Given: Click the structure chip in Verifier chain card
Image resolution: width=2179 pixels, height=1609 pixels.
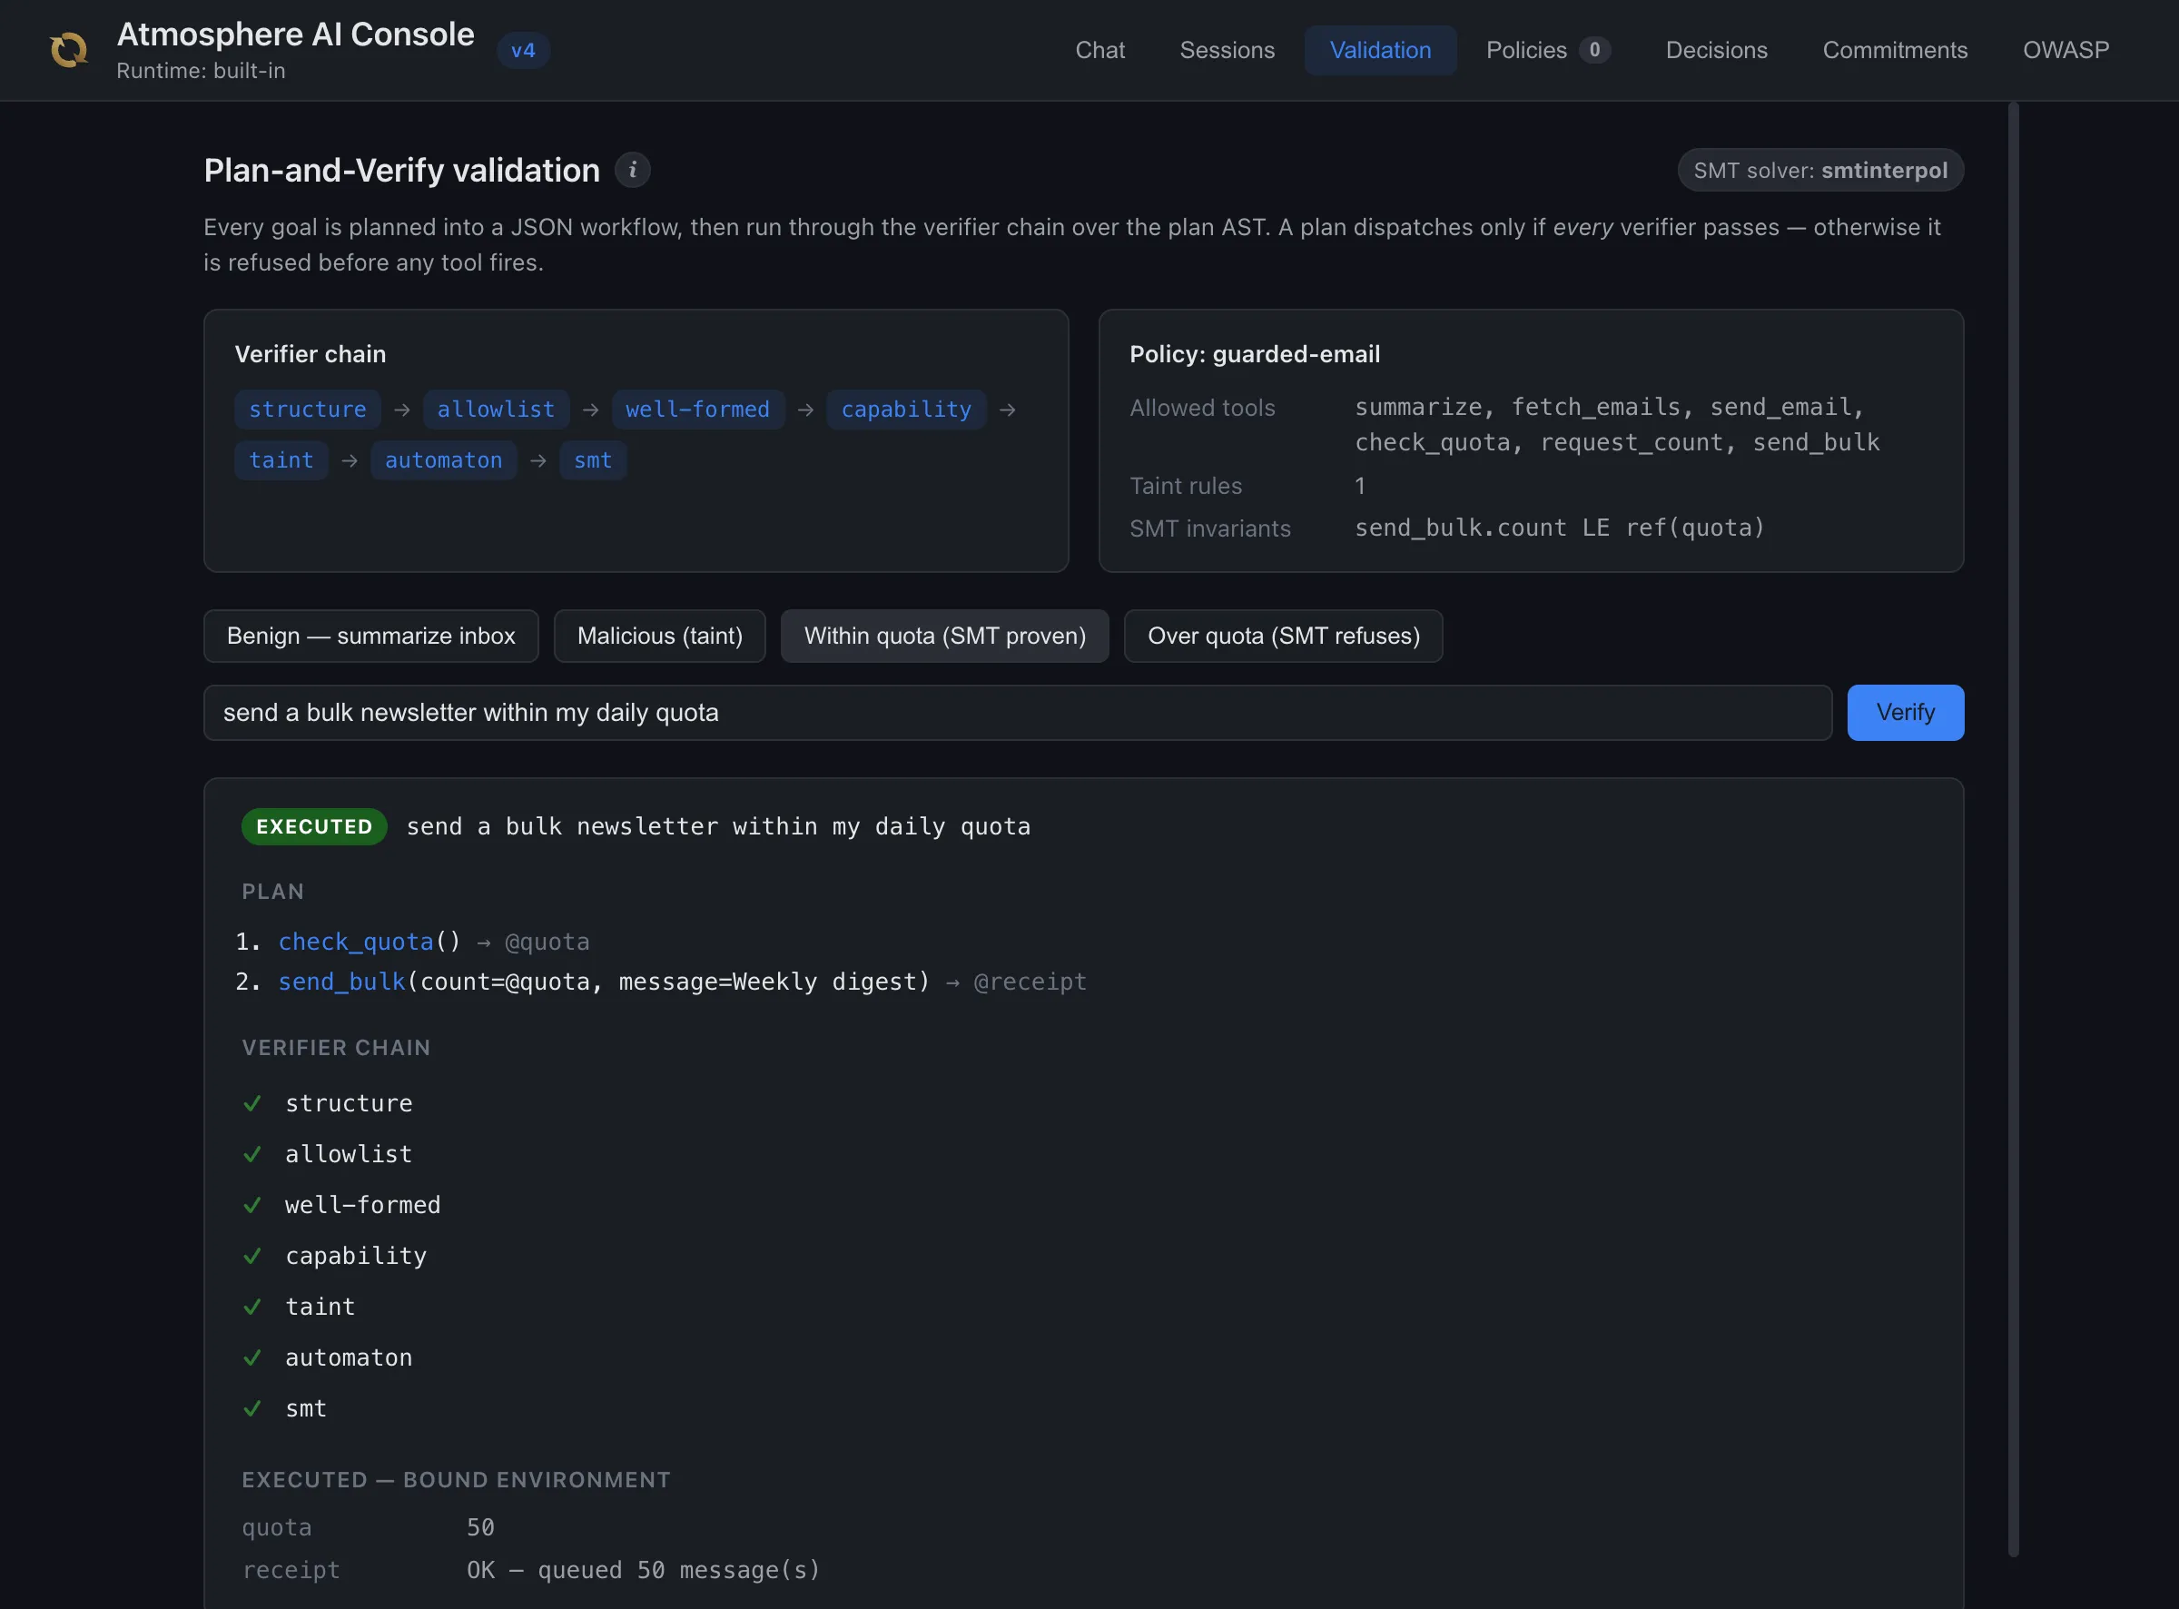Looking at the screenshot, I should pos(308,410).
